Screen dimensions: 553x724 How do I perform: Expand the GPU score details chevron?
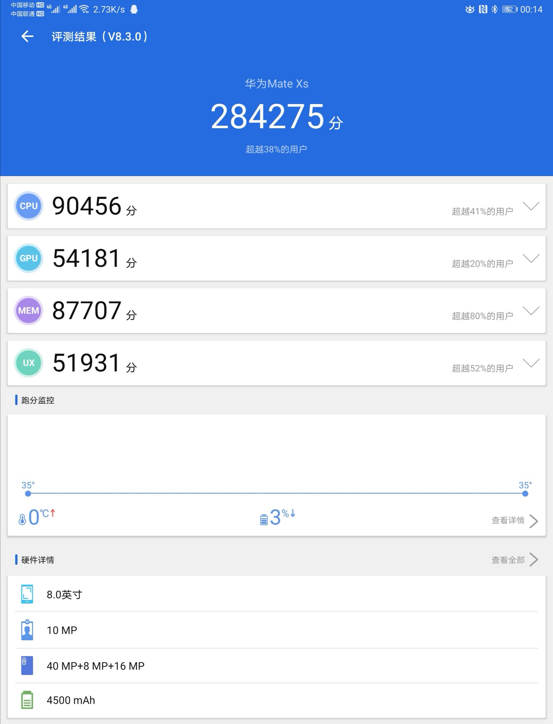531,258
